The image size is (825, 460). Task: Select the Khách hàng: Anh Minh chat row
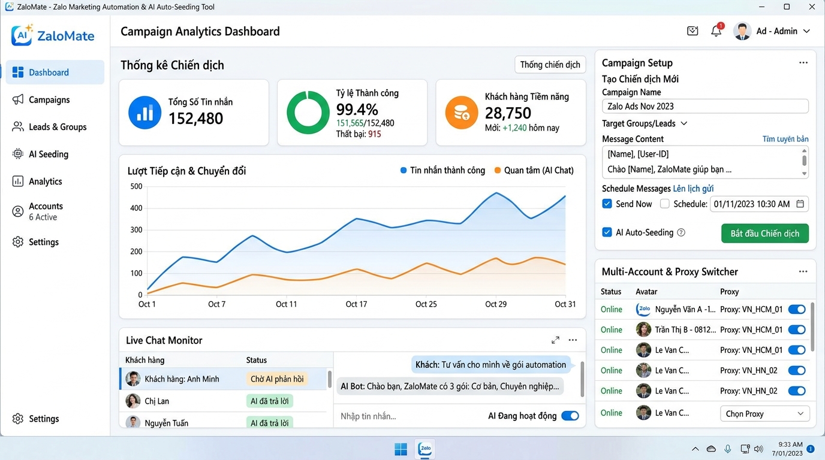224,379
